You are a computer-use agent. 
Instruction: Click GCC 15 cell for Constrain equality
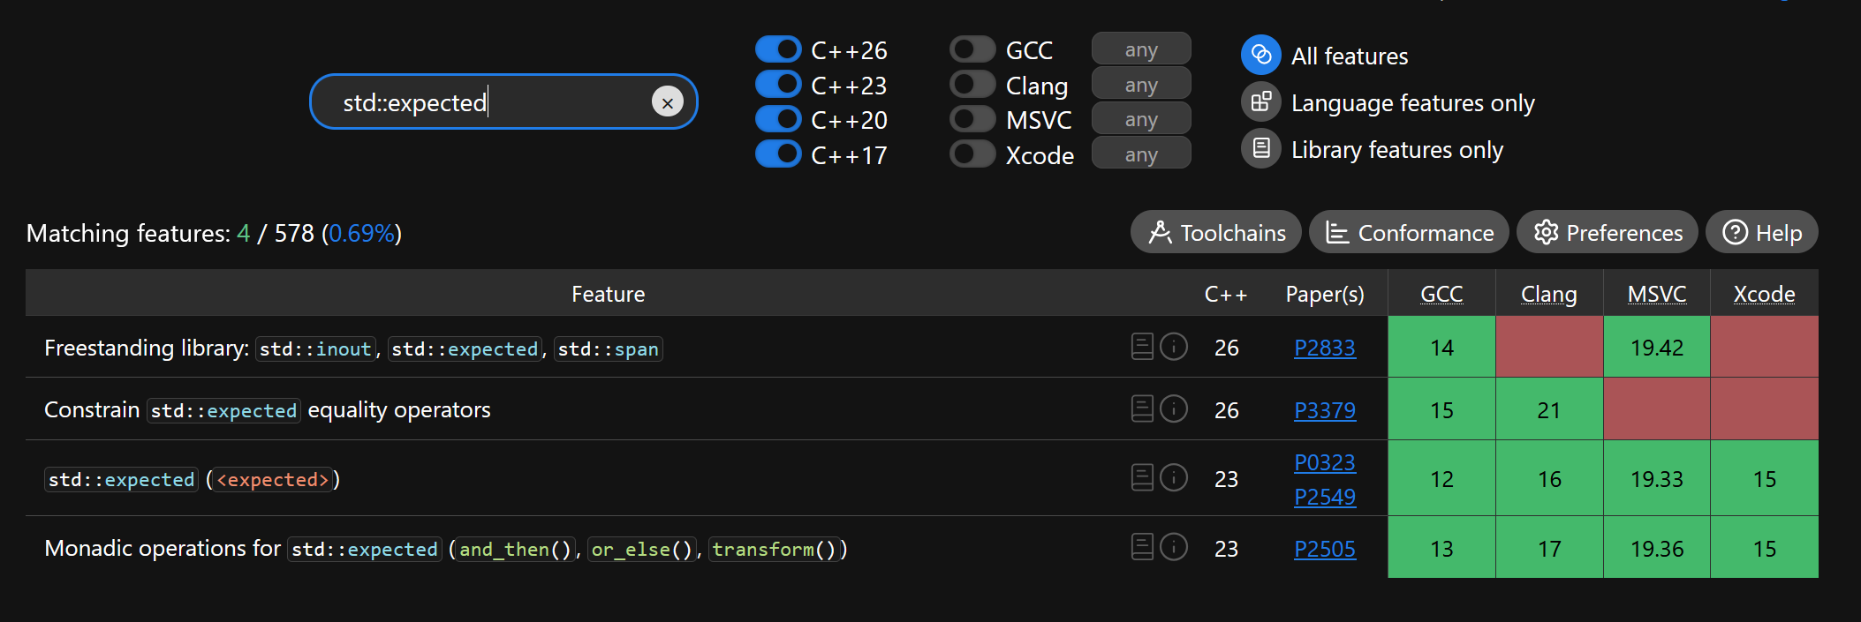(1441, 409)
